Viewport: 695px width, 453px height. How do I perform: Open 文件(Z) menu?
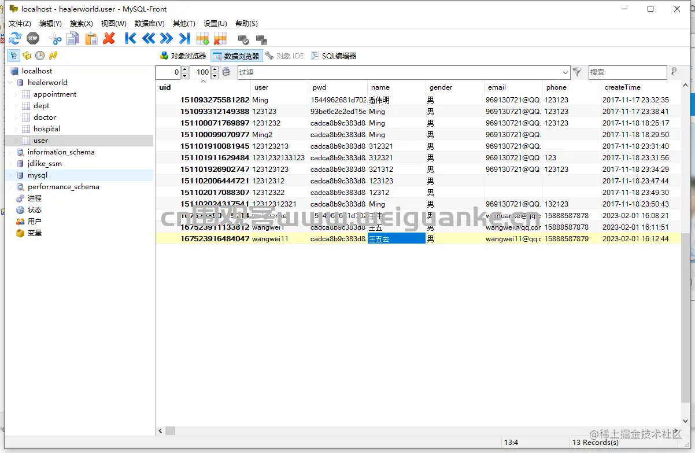tap(20, 23)
